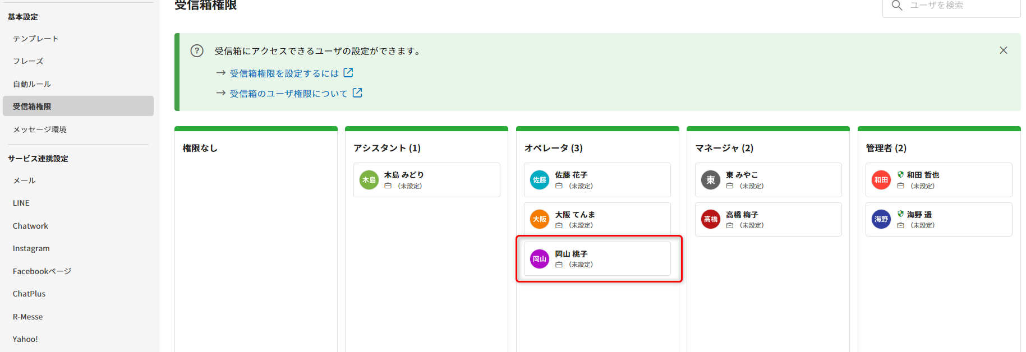Close the green info banner

(1004, 50)
